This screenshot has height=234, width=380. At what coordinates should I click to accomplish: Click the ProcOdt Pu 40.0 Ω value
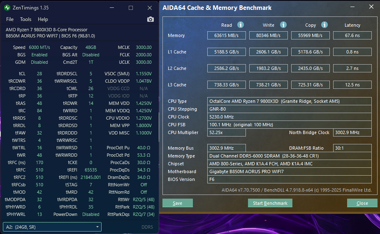click(144, 148)
